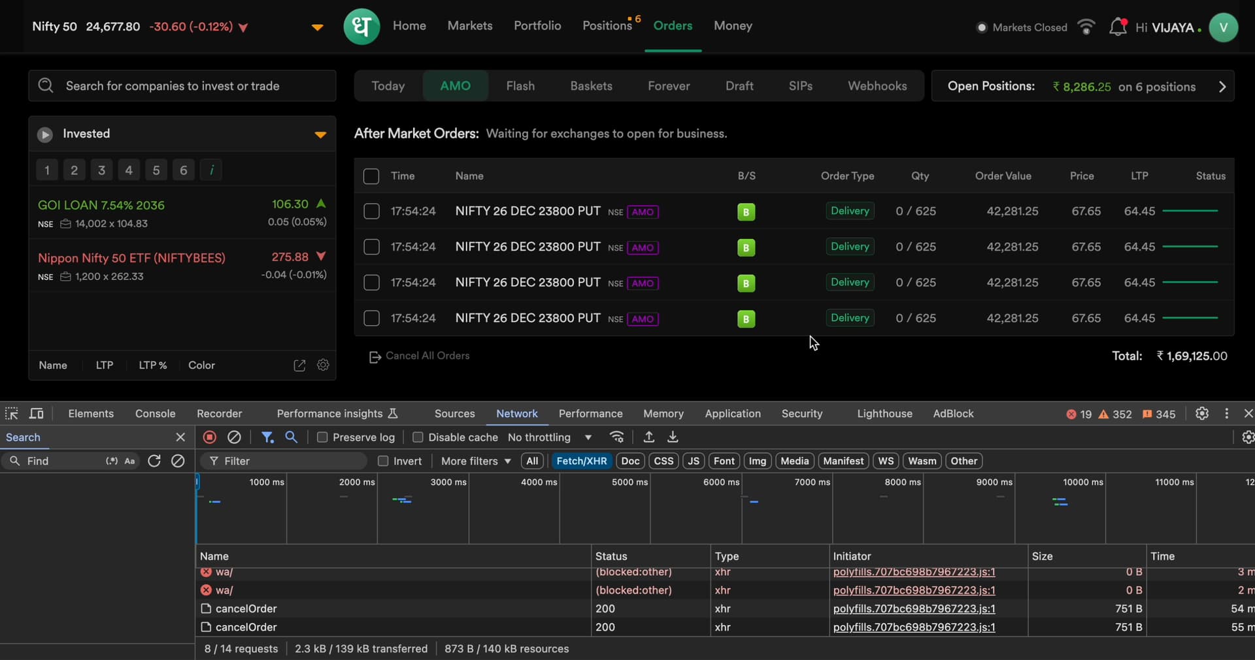Select the WS filter button
The height and width of the screenshot is (660, 1255).
(x=886, y=461)
